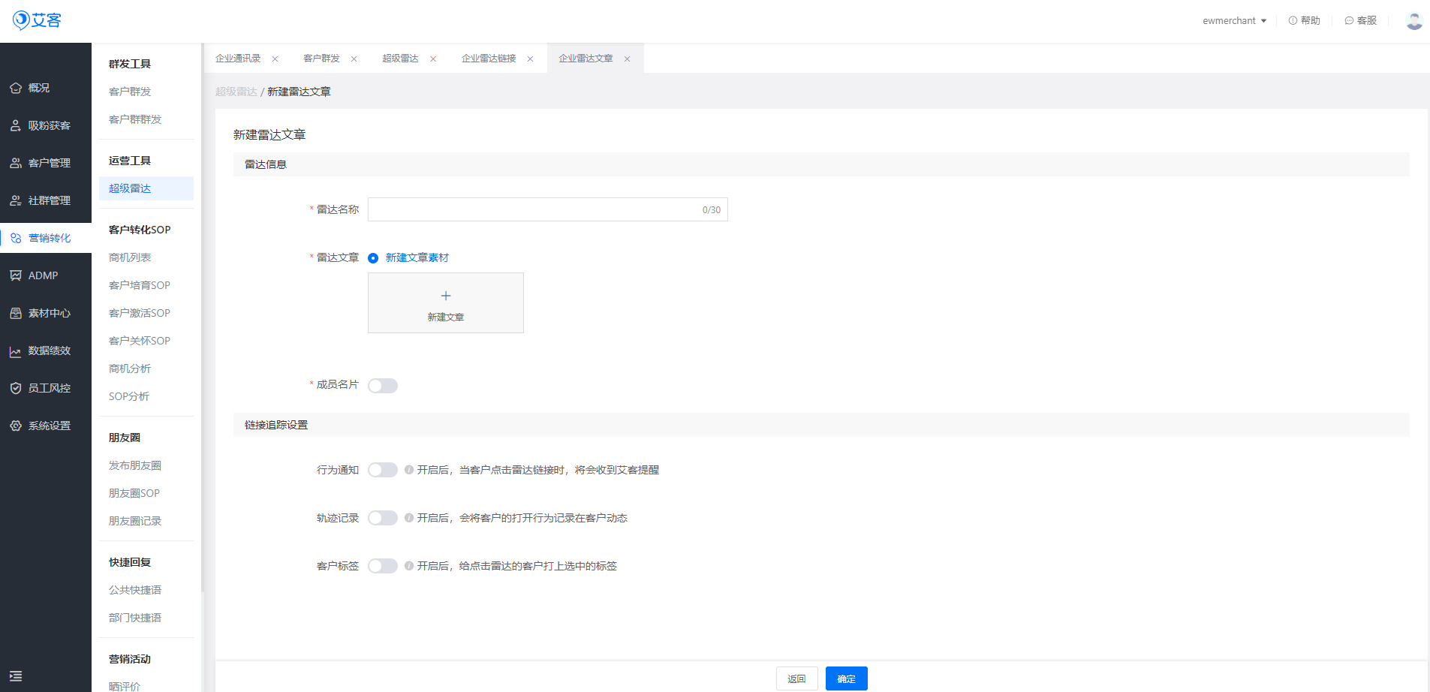1430x692 pixels.
Task: Click the 数据绩效 chart icon
Action: [16, 351]
